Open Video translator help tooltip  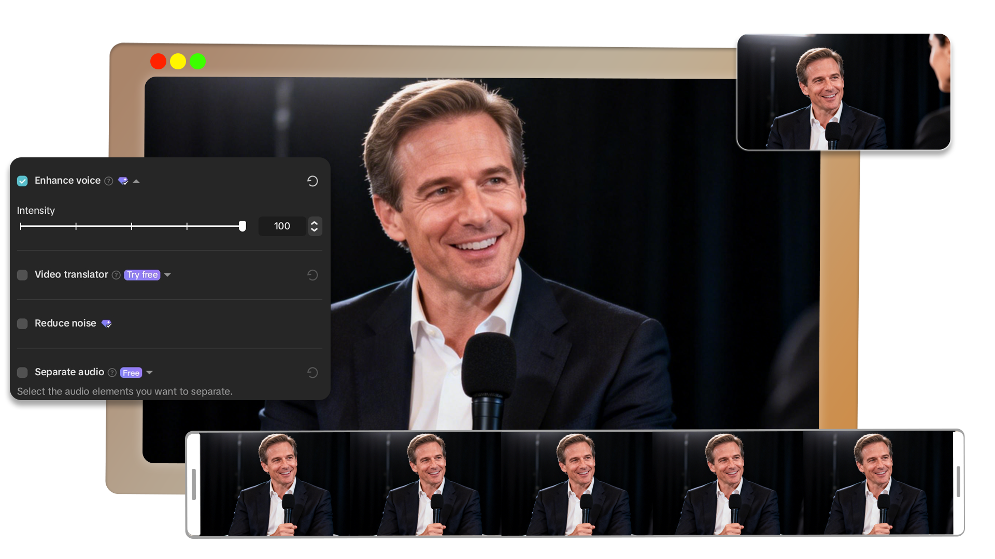(115, 275)
